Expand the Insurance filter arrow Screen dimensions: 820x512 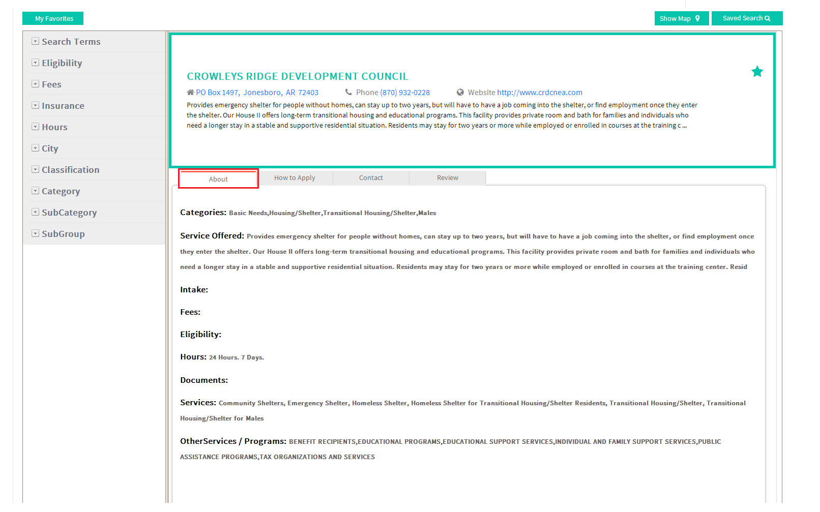point(35,105)
